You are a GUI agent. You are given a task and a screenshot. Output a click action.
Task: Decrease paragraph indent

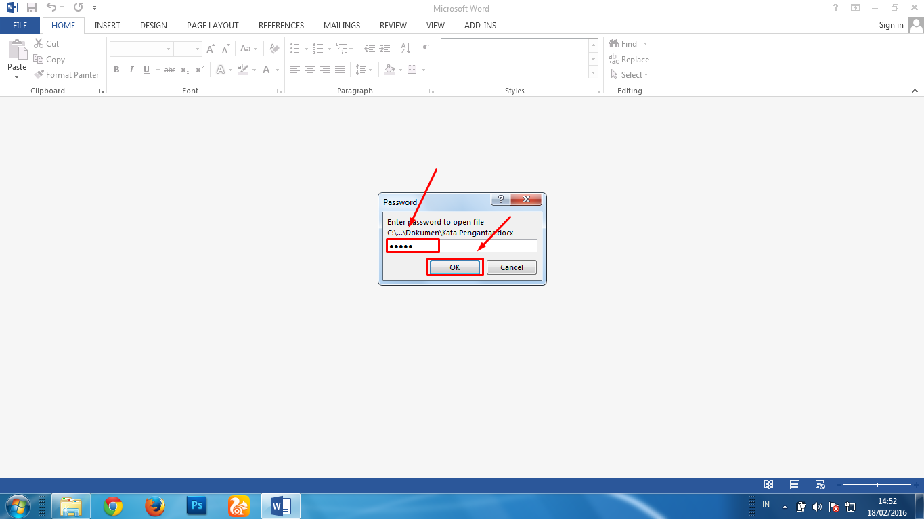[x=370, y=49]
